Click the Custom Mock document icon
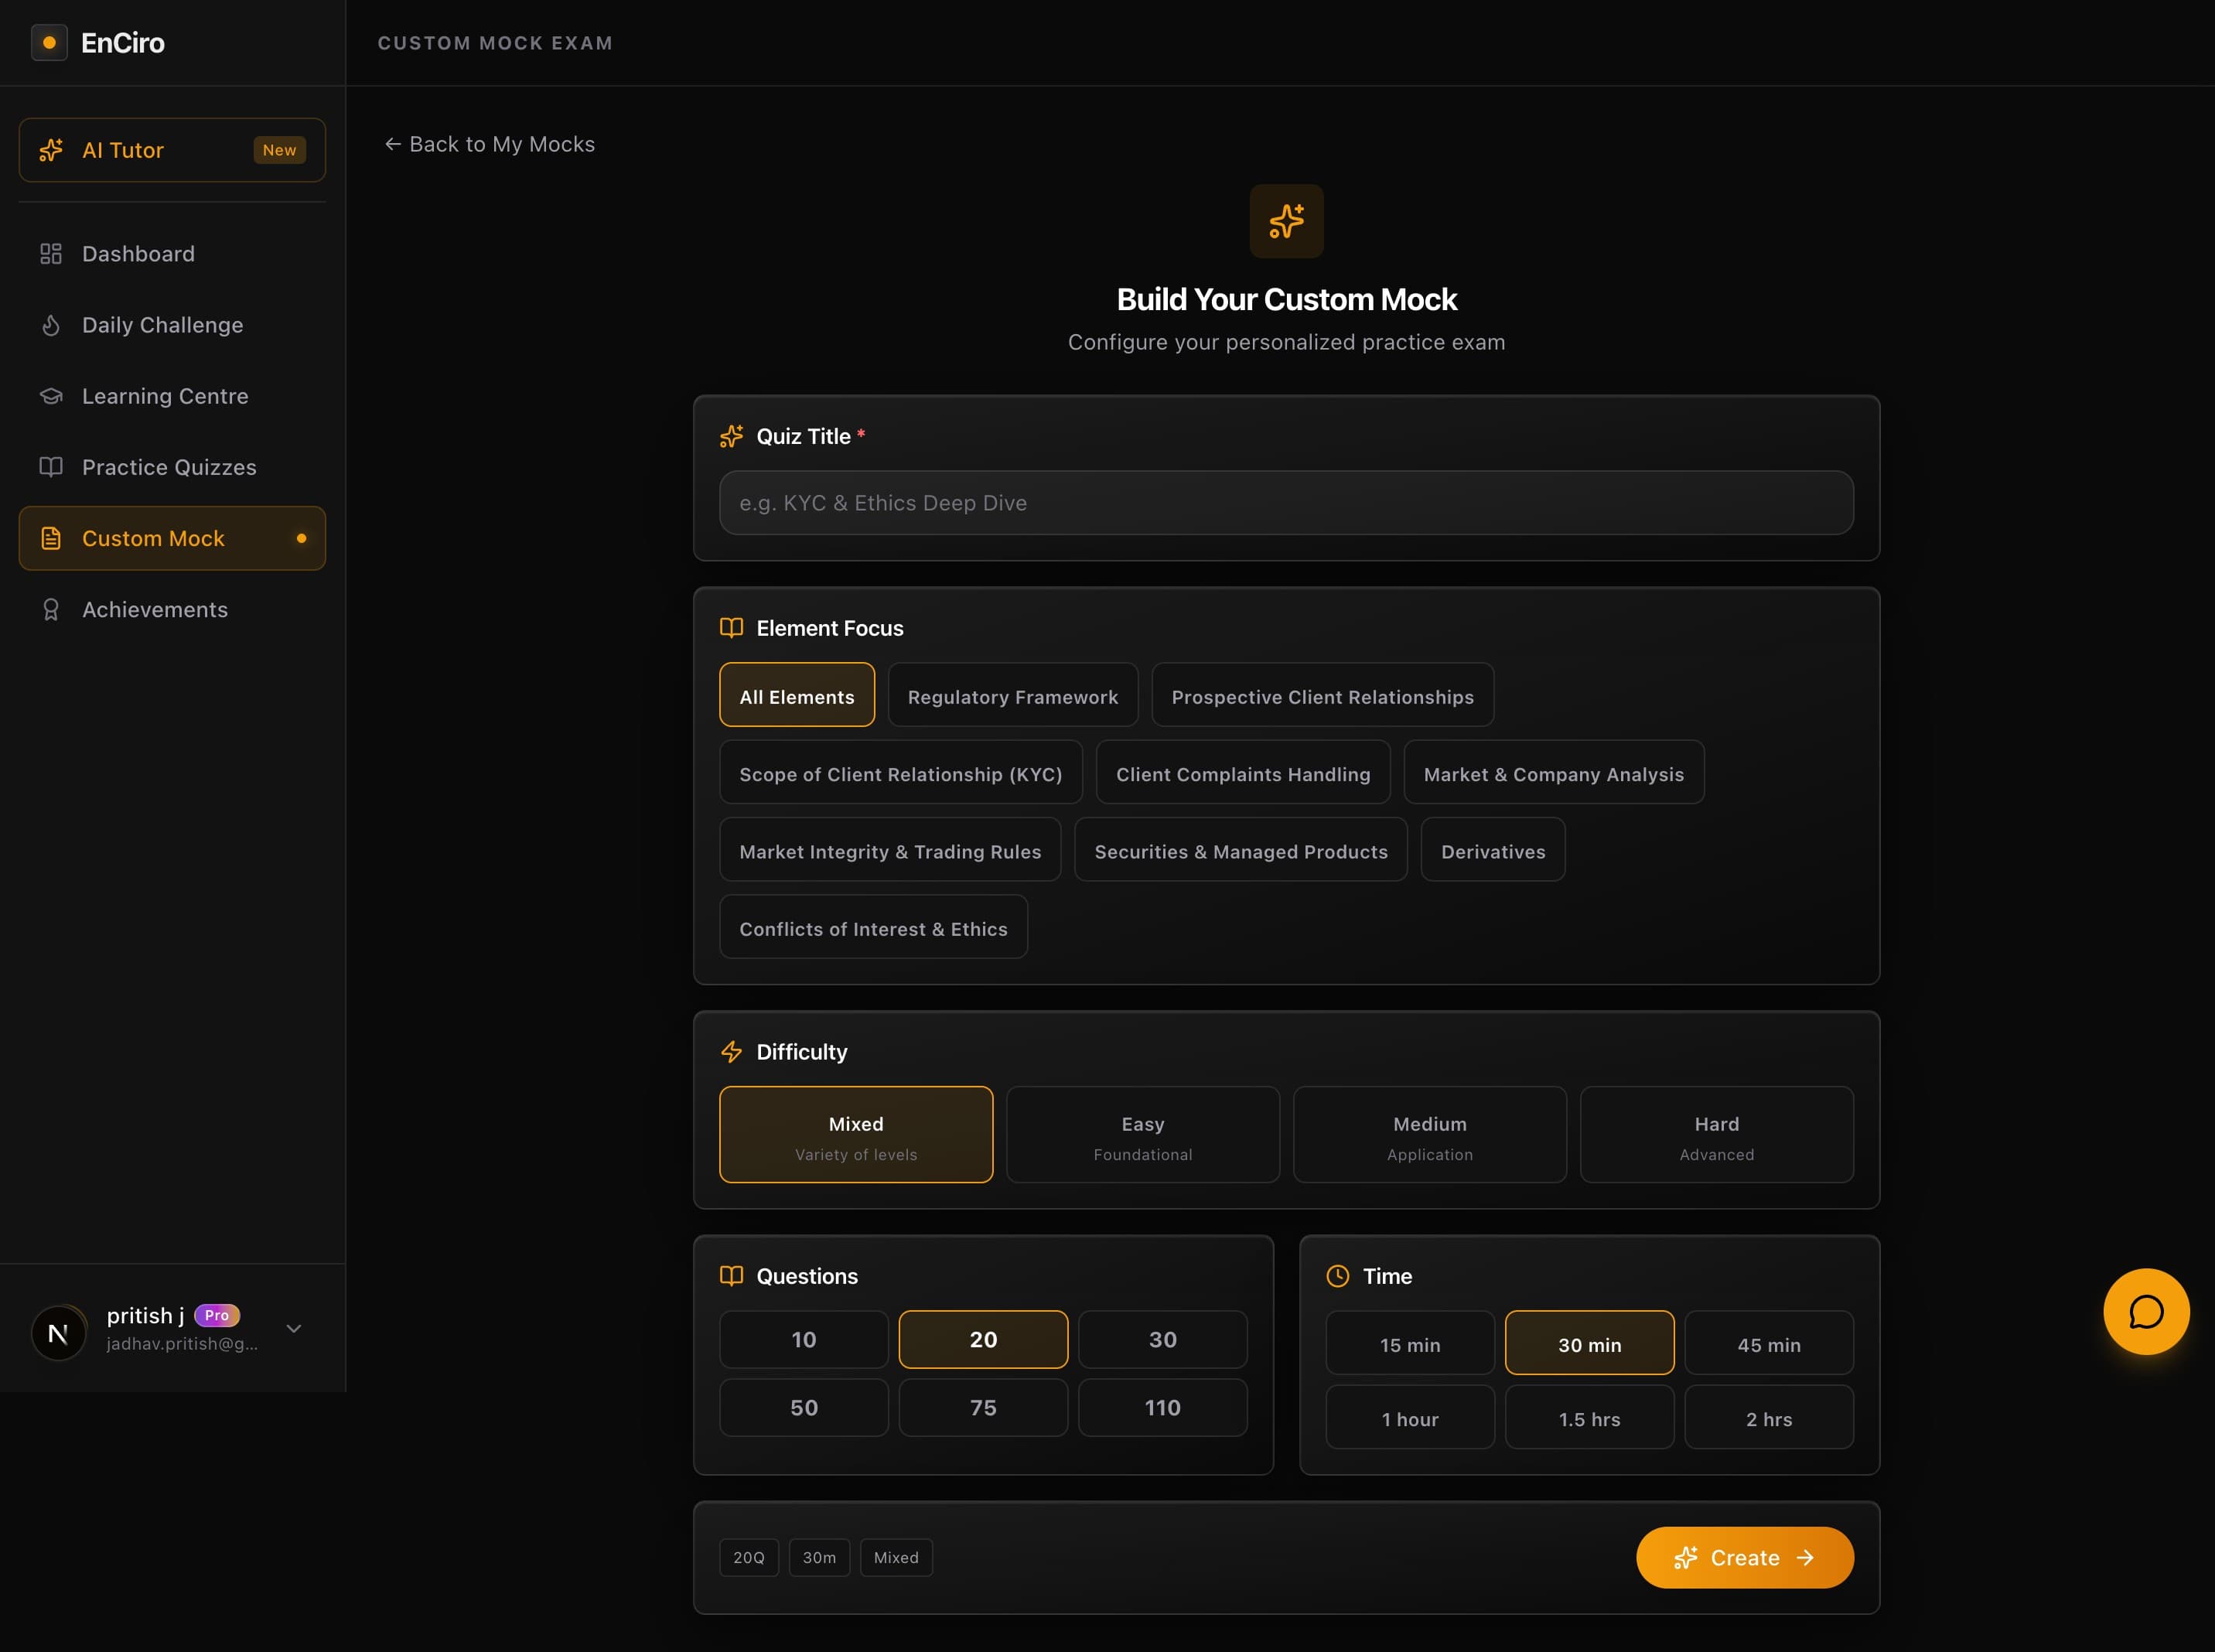2215x1652 pixels. [51, 537]
